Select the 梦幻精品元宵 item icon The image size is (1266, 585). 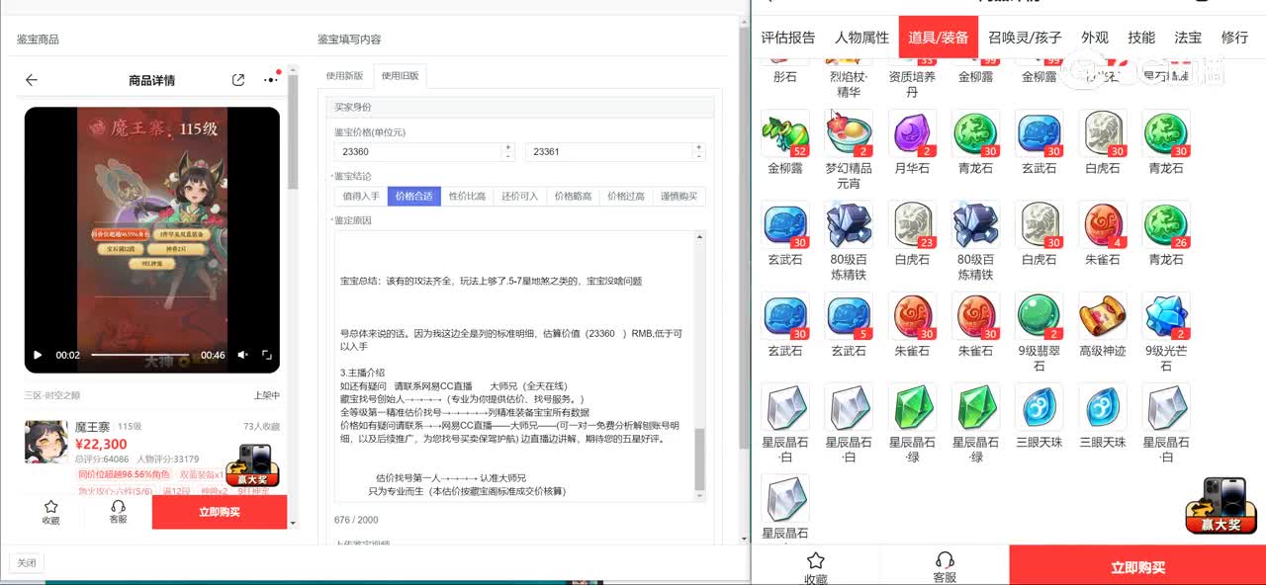coord(849,133)
